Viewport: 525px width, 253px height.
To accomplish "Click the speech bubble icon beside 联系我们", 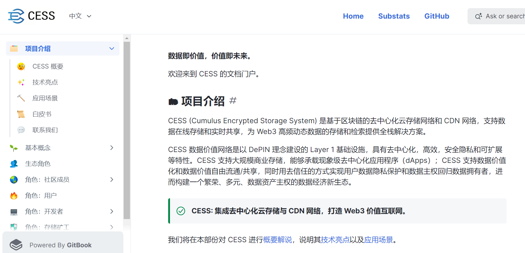I will tap(21, 130).
